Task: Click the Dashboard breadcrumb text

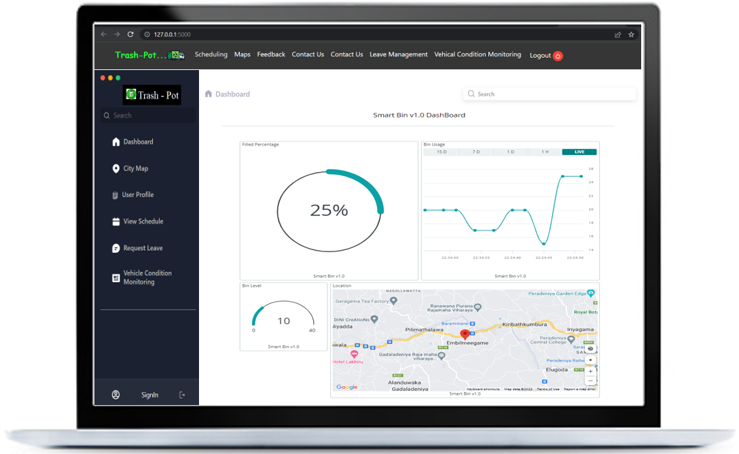Action: coord(232,94)
